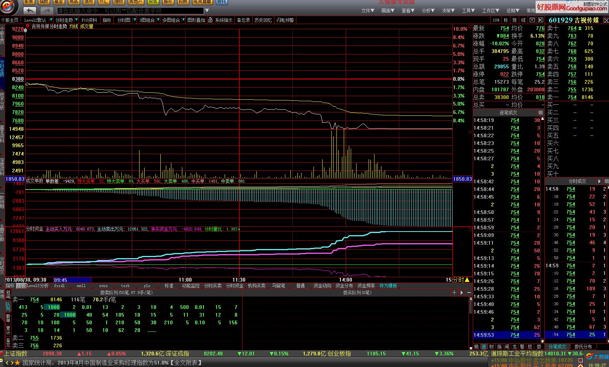Select the 分时买卖 indicator tab

(213, 286)
